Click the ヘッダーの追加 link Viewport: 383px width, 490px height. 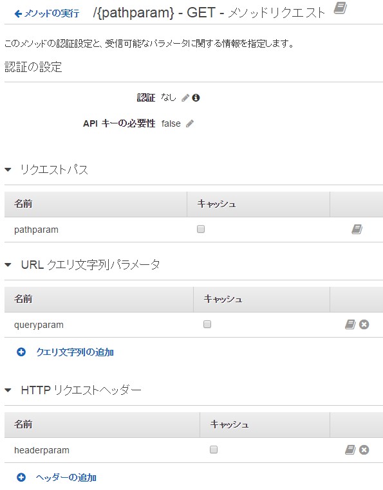(x=66, y=478)
